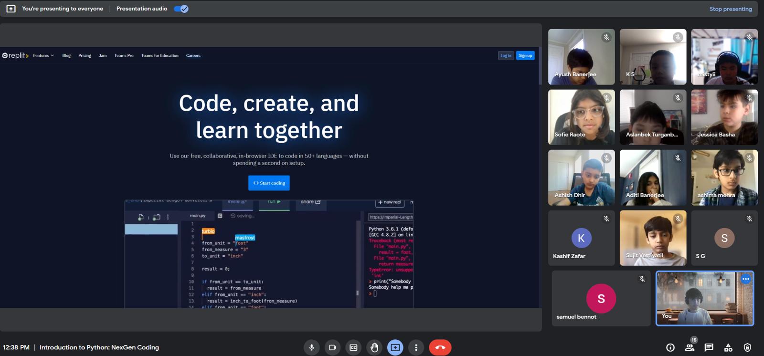Open more options three-dot menu
Screen dimensions: 764x356
click(416, 347)
